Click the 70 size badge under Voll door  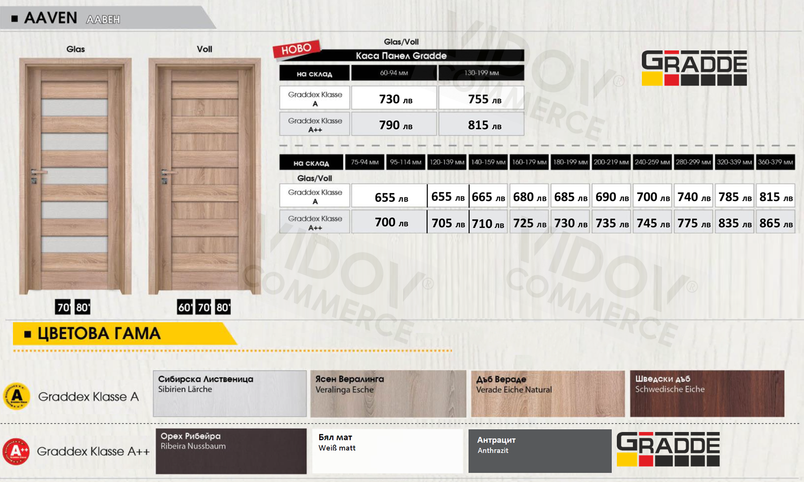tap(204, 307)
